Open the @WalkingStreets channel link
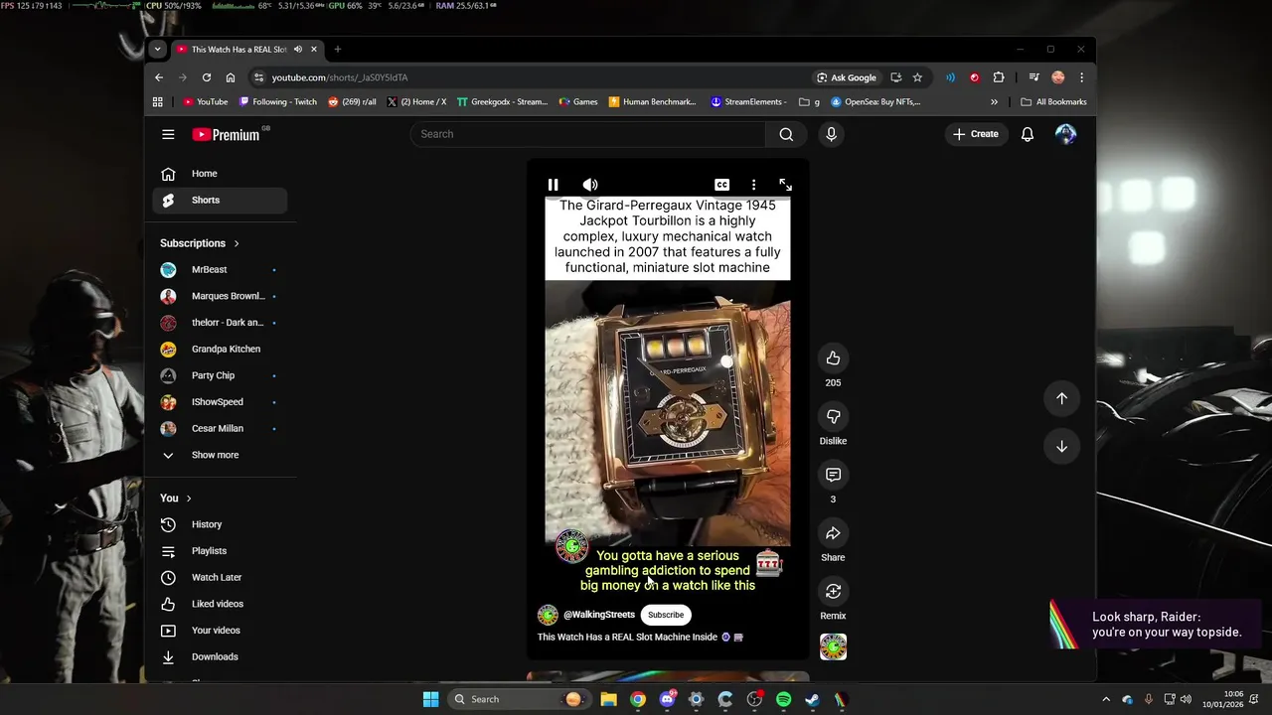1272x715 pixels. pyautogui.click(x=599, y=615)
